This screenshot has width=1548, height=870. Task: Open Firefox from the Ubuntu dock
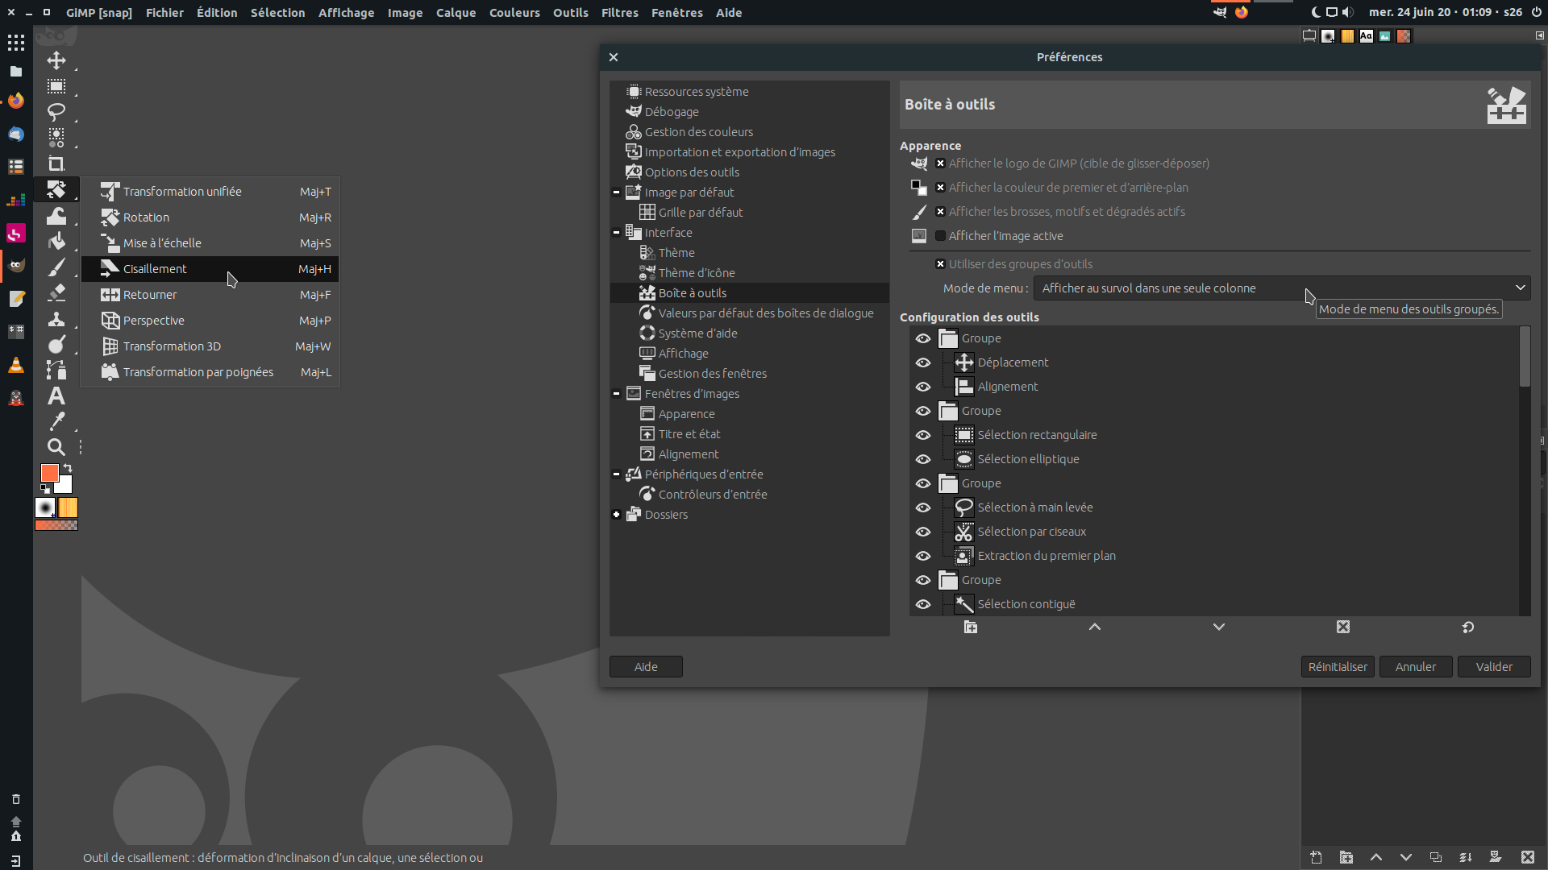(16, 101)
